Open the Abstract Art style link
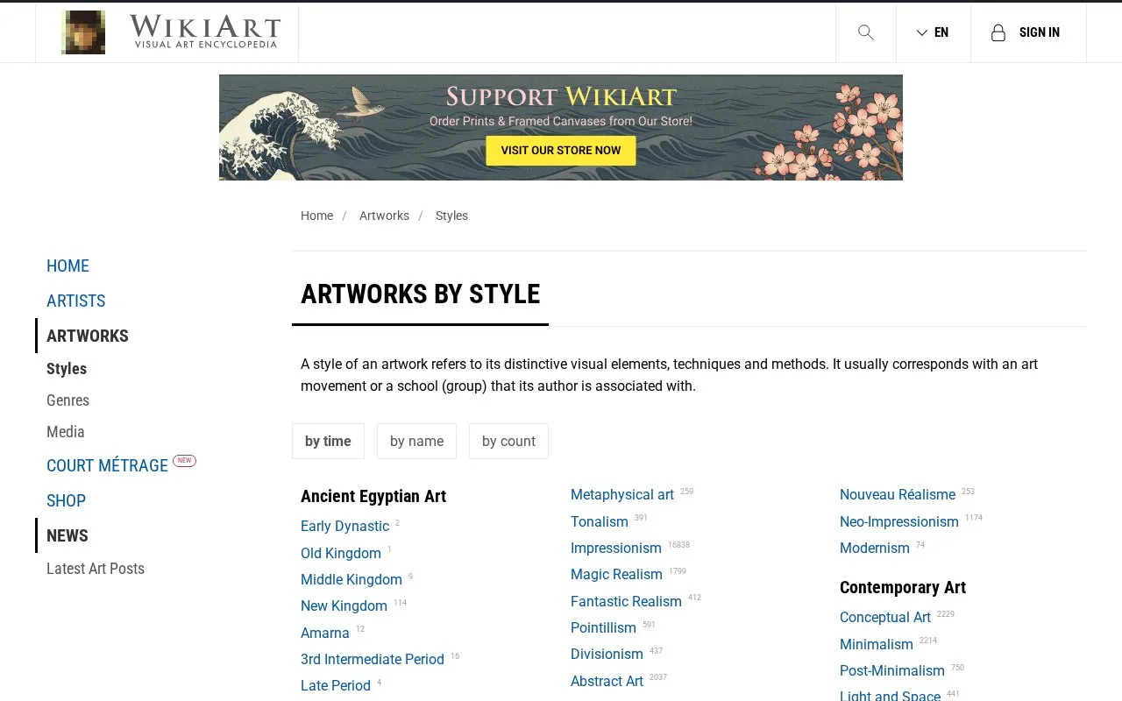 click(x=607, y=681)
